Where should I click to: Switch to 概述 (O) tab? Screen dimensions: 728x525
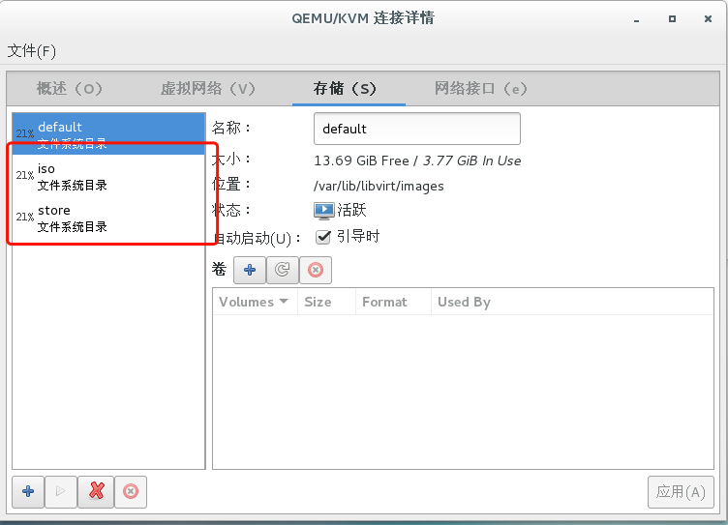70,89
